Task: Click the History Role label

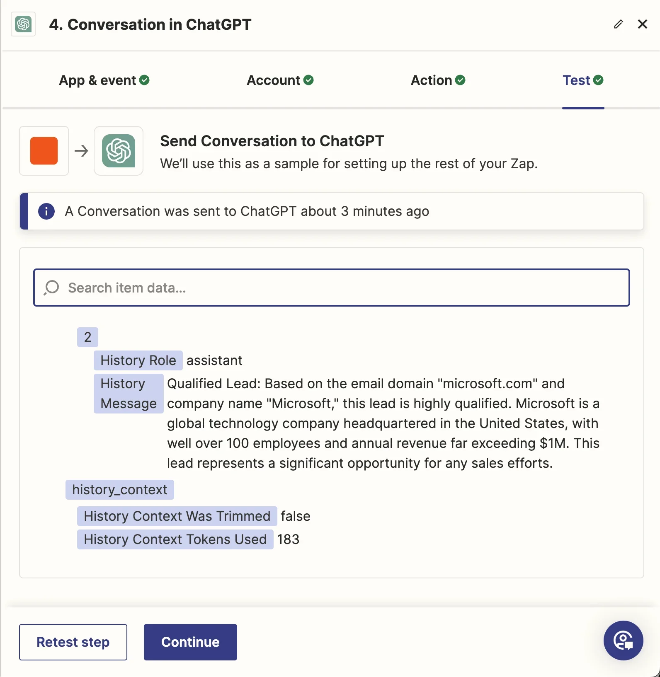Action: pos(138,360)
